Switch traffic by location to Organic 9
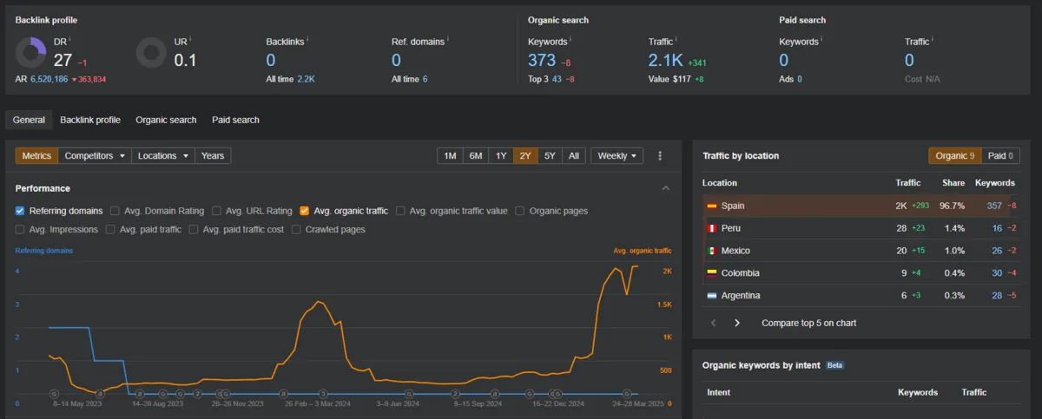The image size is (1042, 419). click(954, 156)
